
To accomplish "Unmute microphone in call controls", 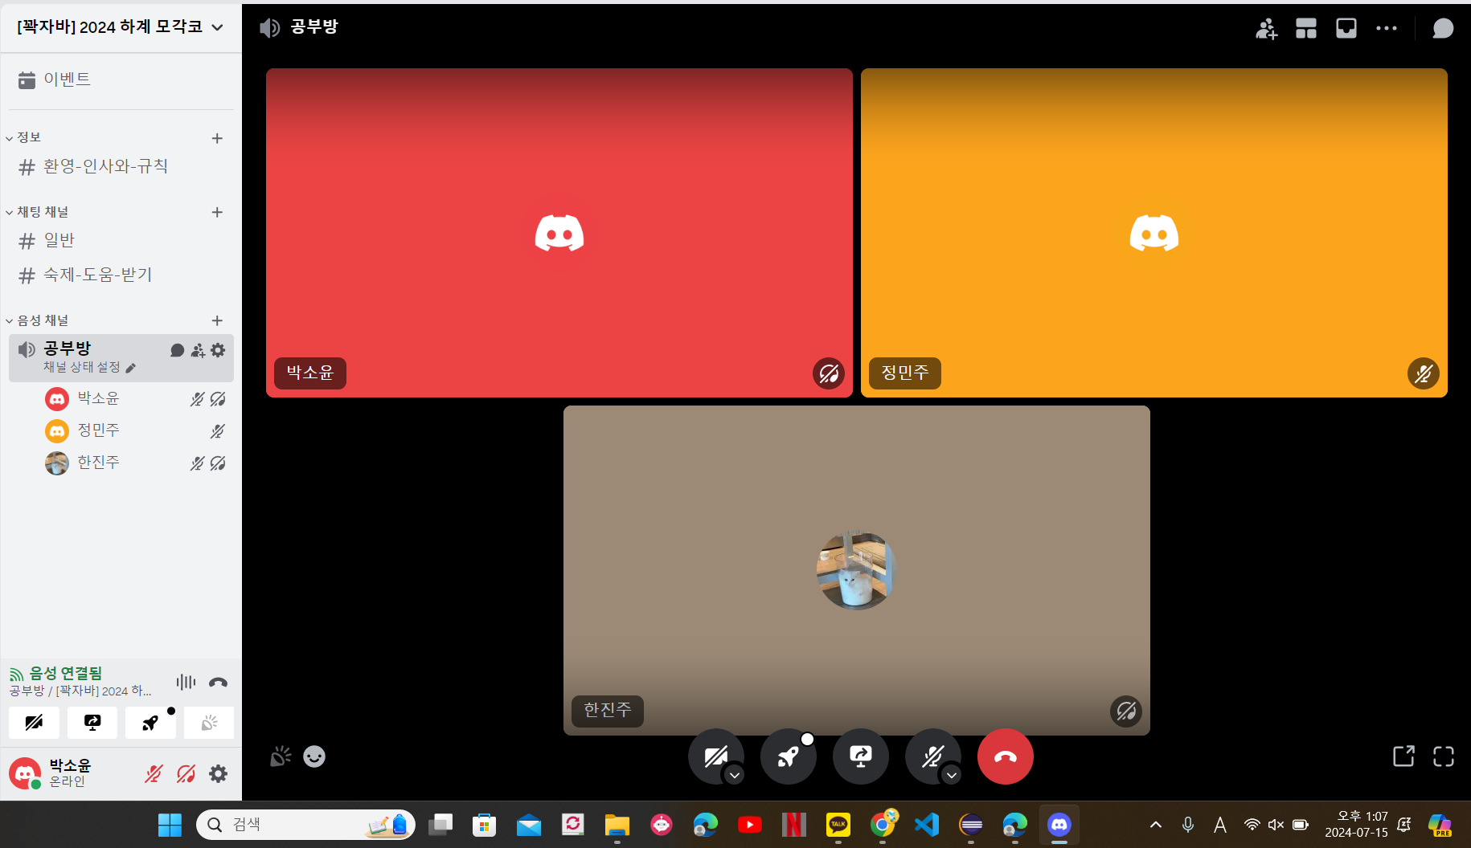I will tap(932, 756).
